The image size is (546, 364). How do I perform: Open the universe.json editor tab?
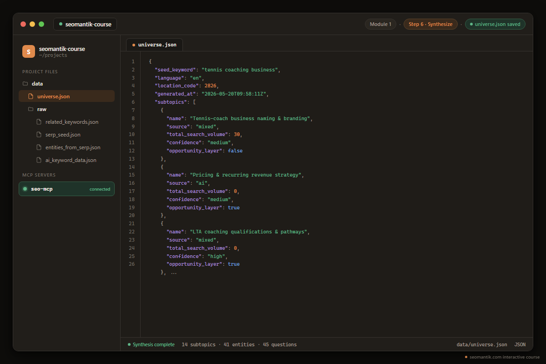[x=155, y=45]
